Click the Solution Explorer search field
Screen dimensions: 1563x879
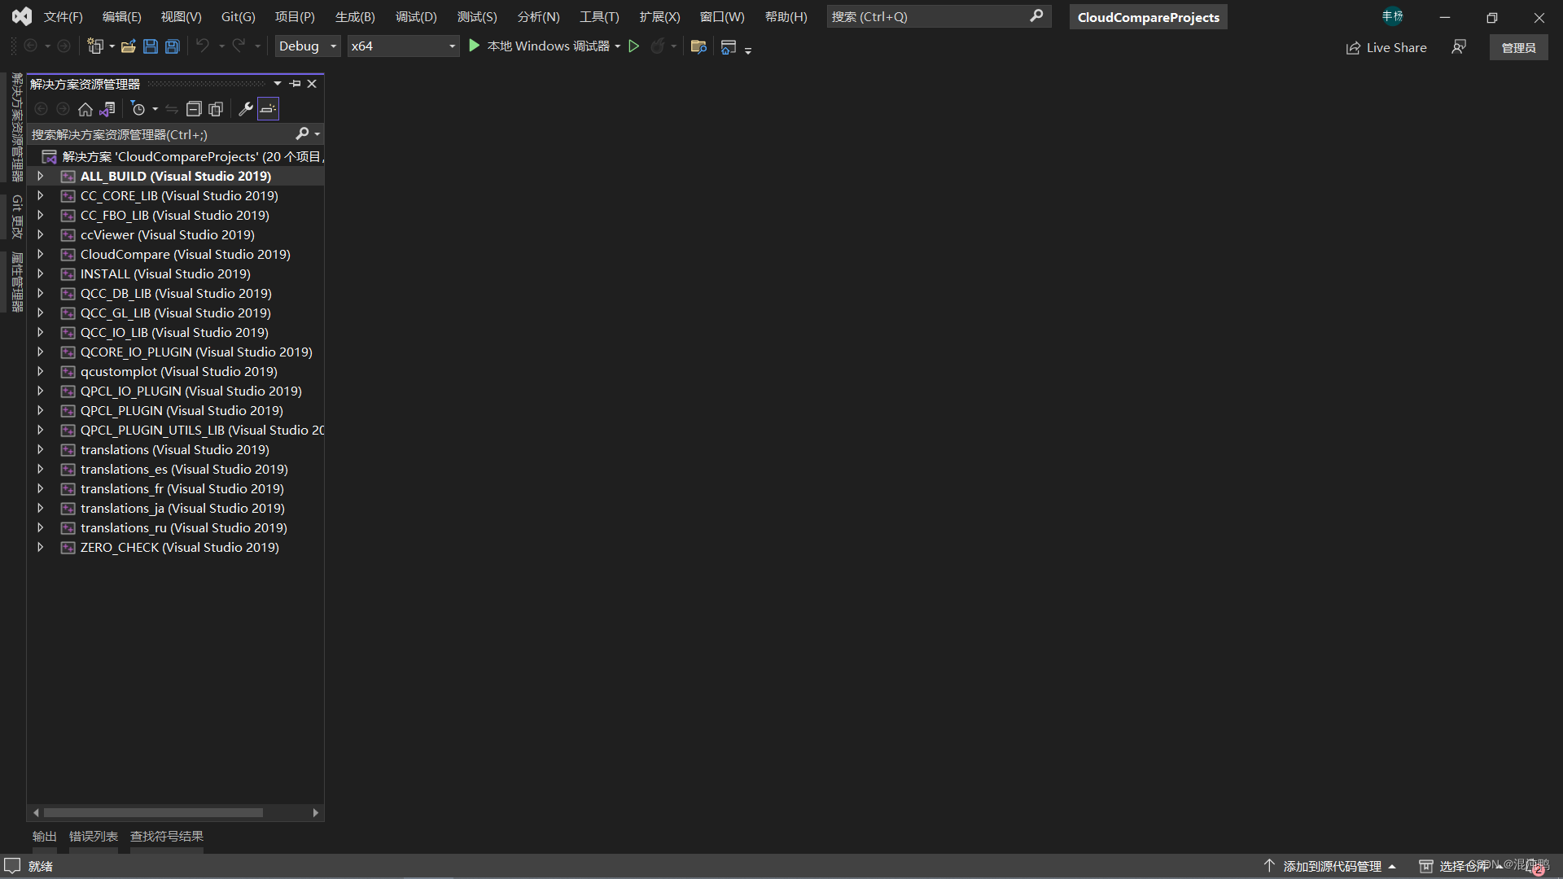163,134
